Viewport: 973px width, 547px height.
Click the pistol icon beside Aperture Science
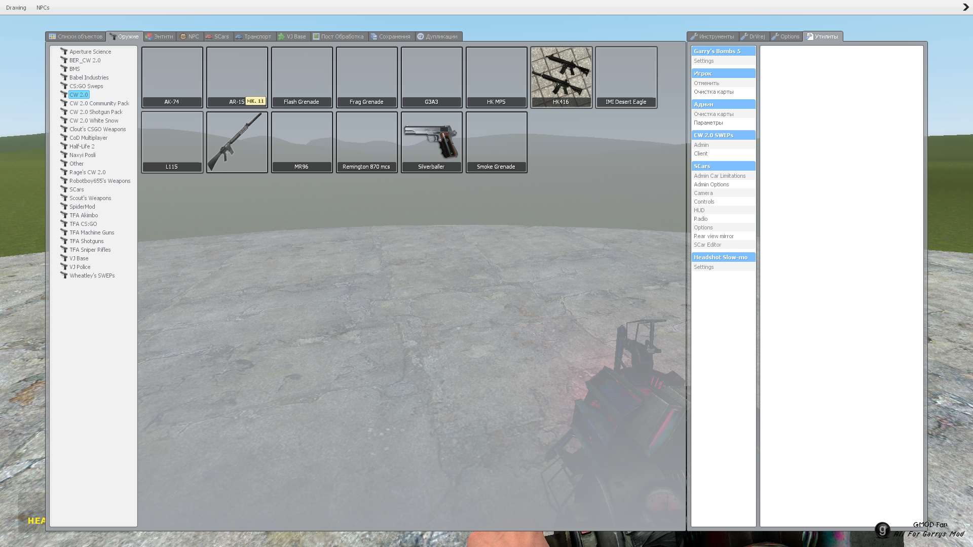pyautogui.click(x=64, y=51)
